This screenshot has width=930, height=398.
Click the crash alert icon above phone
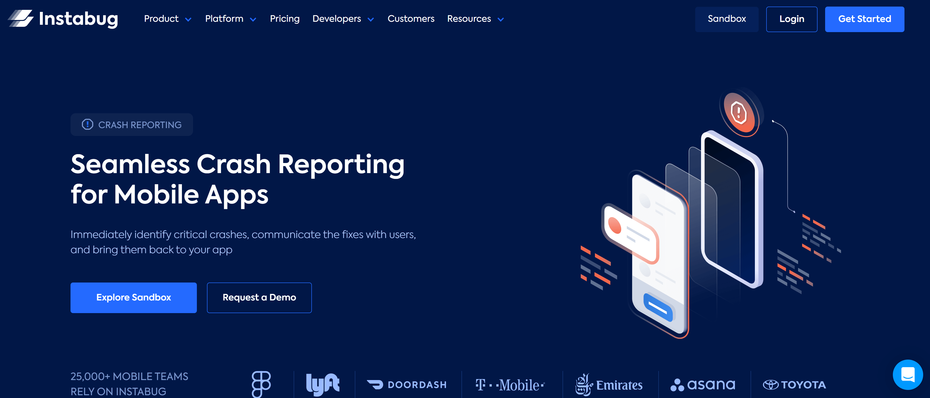pos(739,112)
